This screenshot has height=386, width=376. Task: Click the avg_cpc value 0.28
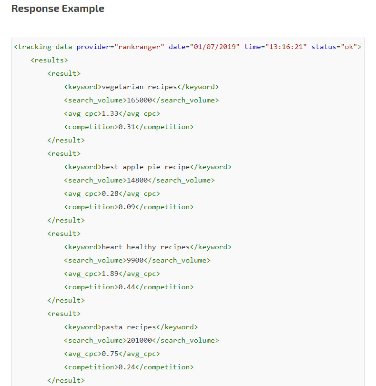(110, 194)
